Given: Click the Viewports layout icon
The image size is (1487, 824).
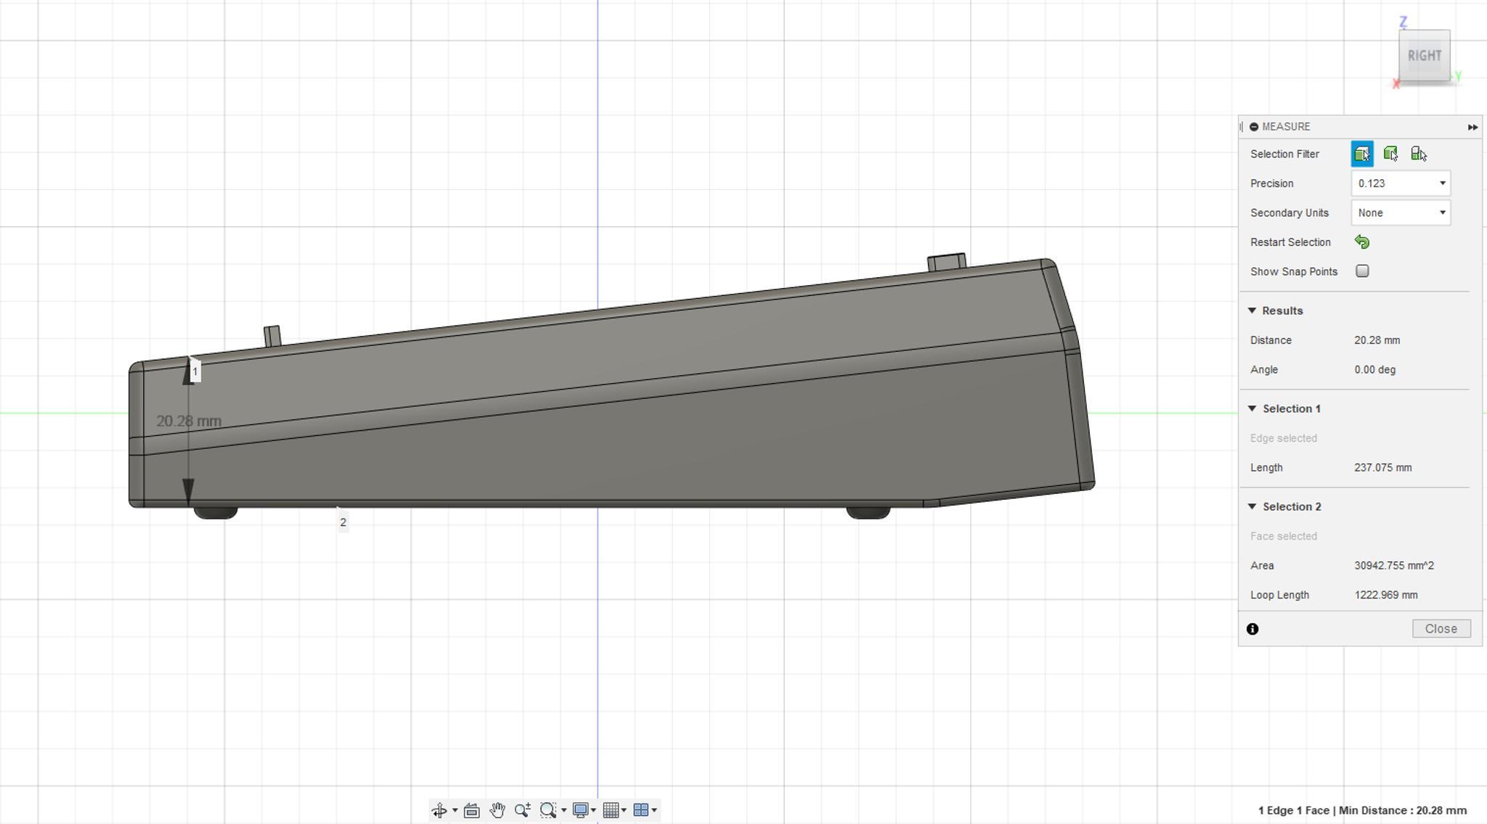Looking at the screenshot, I should click(641, 810).
